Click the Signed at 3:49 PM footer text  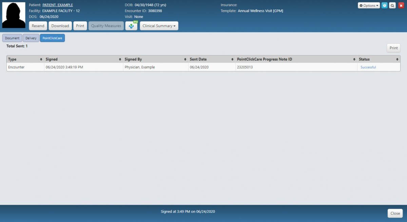[188, 212]
